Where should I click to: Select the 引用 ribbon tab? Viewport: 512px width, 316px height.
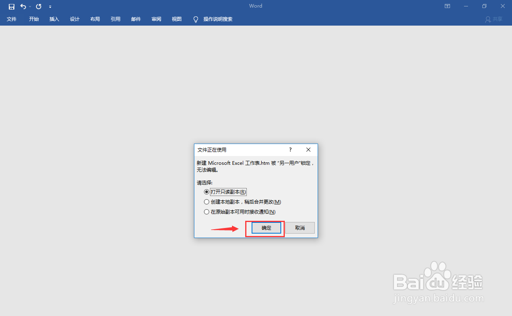[116, 19]
